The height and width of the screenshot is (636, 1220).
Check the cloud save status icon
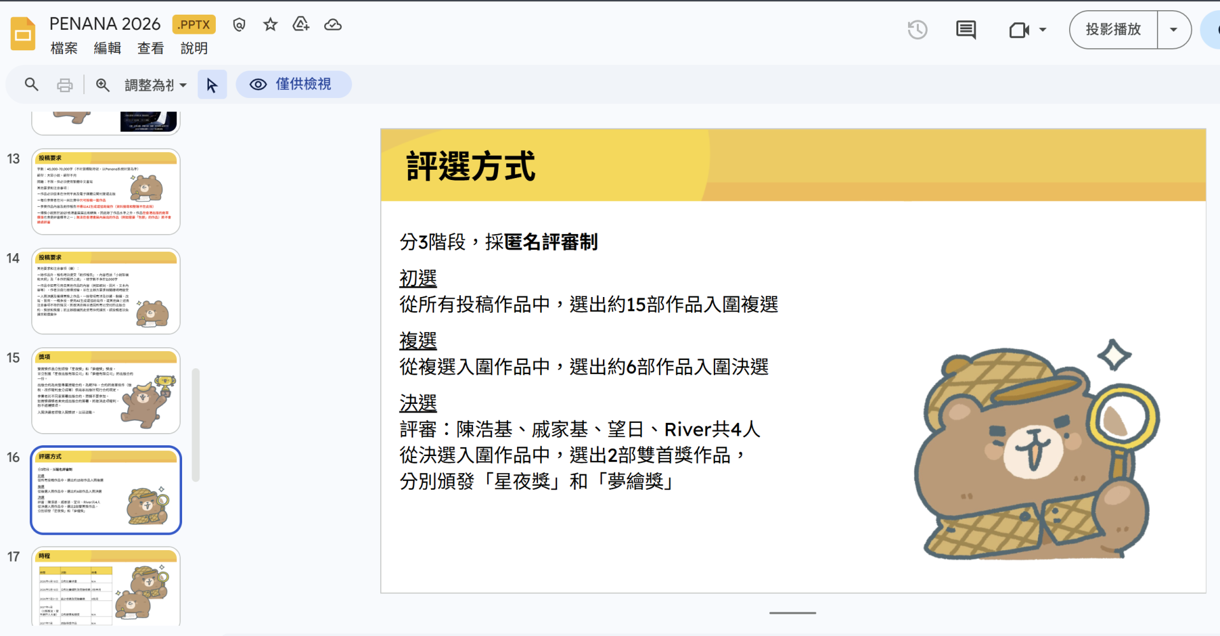click(x=332, y=25)
